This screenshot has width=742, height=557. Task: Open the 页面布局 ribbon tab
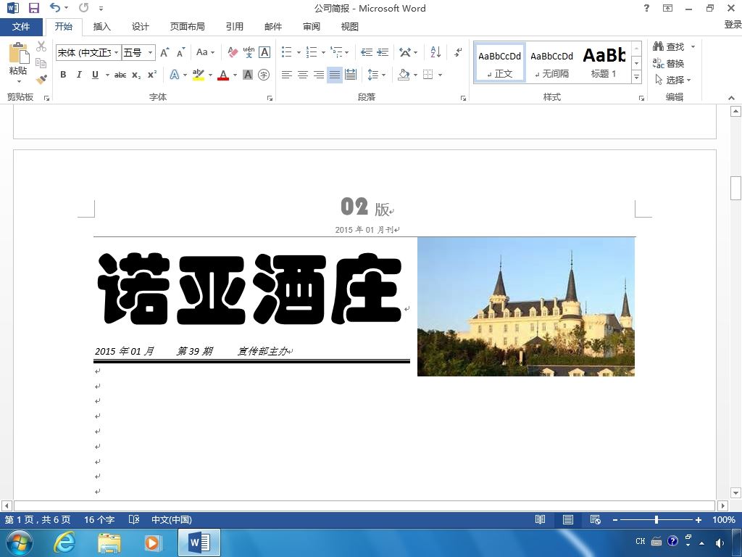click(x=187, y=27)
